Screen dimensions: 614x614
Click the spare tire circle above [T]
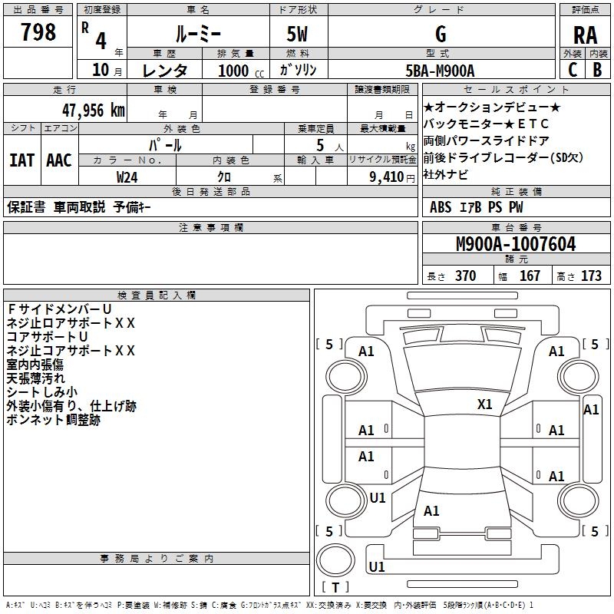pyautogui.click(x=335, y=560)
